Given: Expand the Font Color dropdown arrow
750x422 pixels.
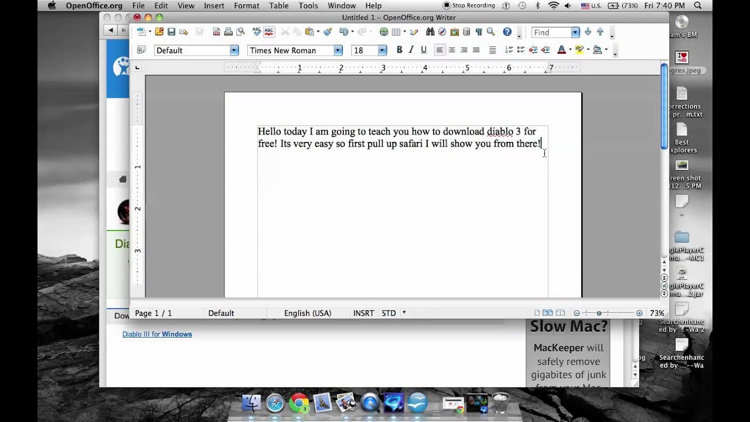Looking at the screenshot, I should [570, 50].
